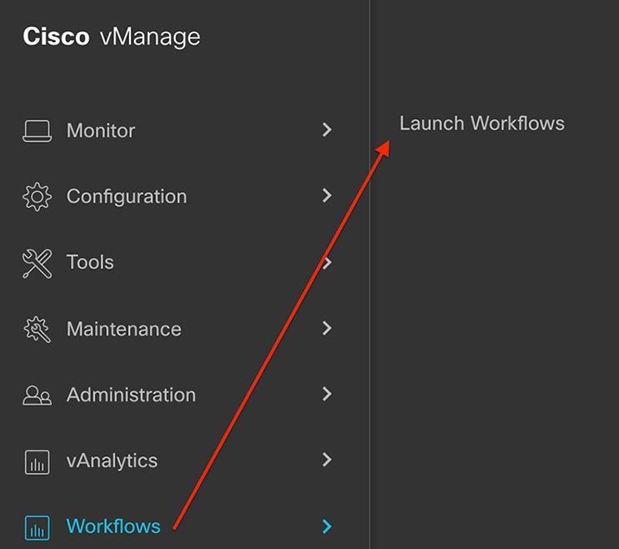619x549 pixels.
Task: Click the Tools wrench and screwdriver icon
Action: (37, 263)
